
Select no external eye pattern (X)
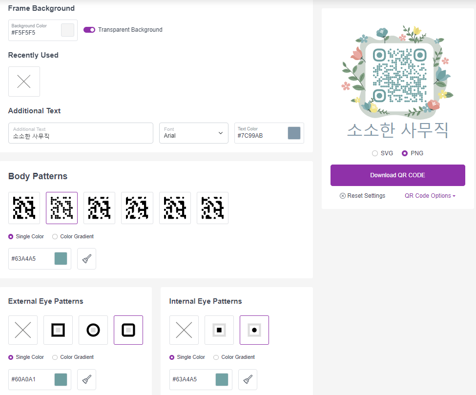[23, 330]
